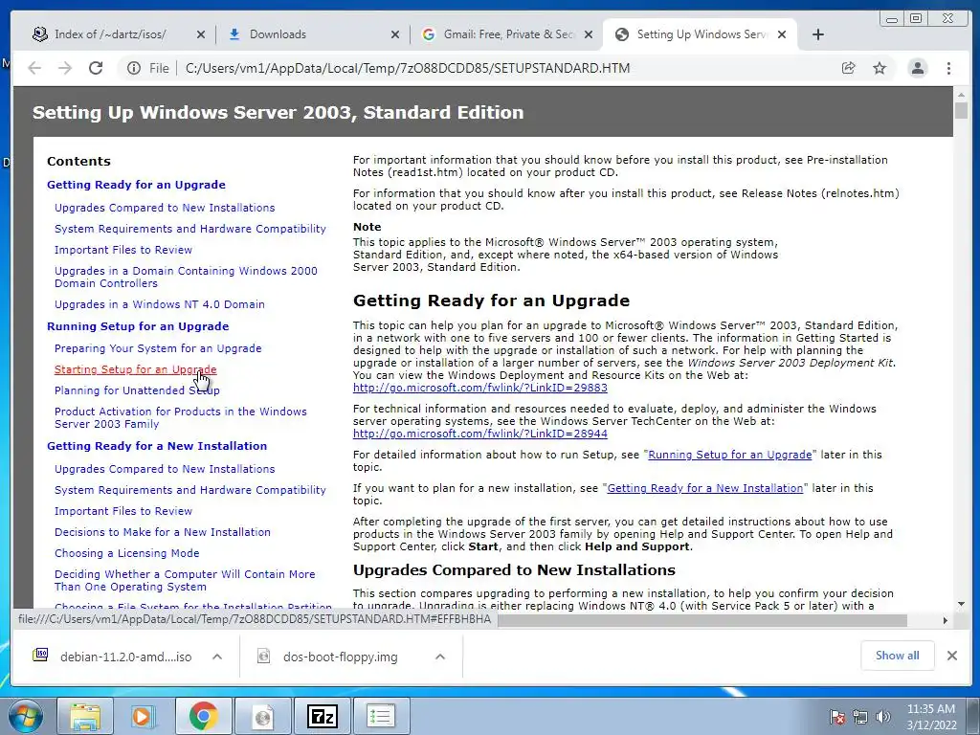Click the vertical scrollbar up arrow
Screen dimensions: 980x735
coord(961,95)
